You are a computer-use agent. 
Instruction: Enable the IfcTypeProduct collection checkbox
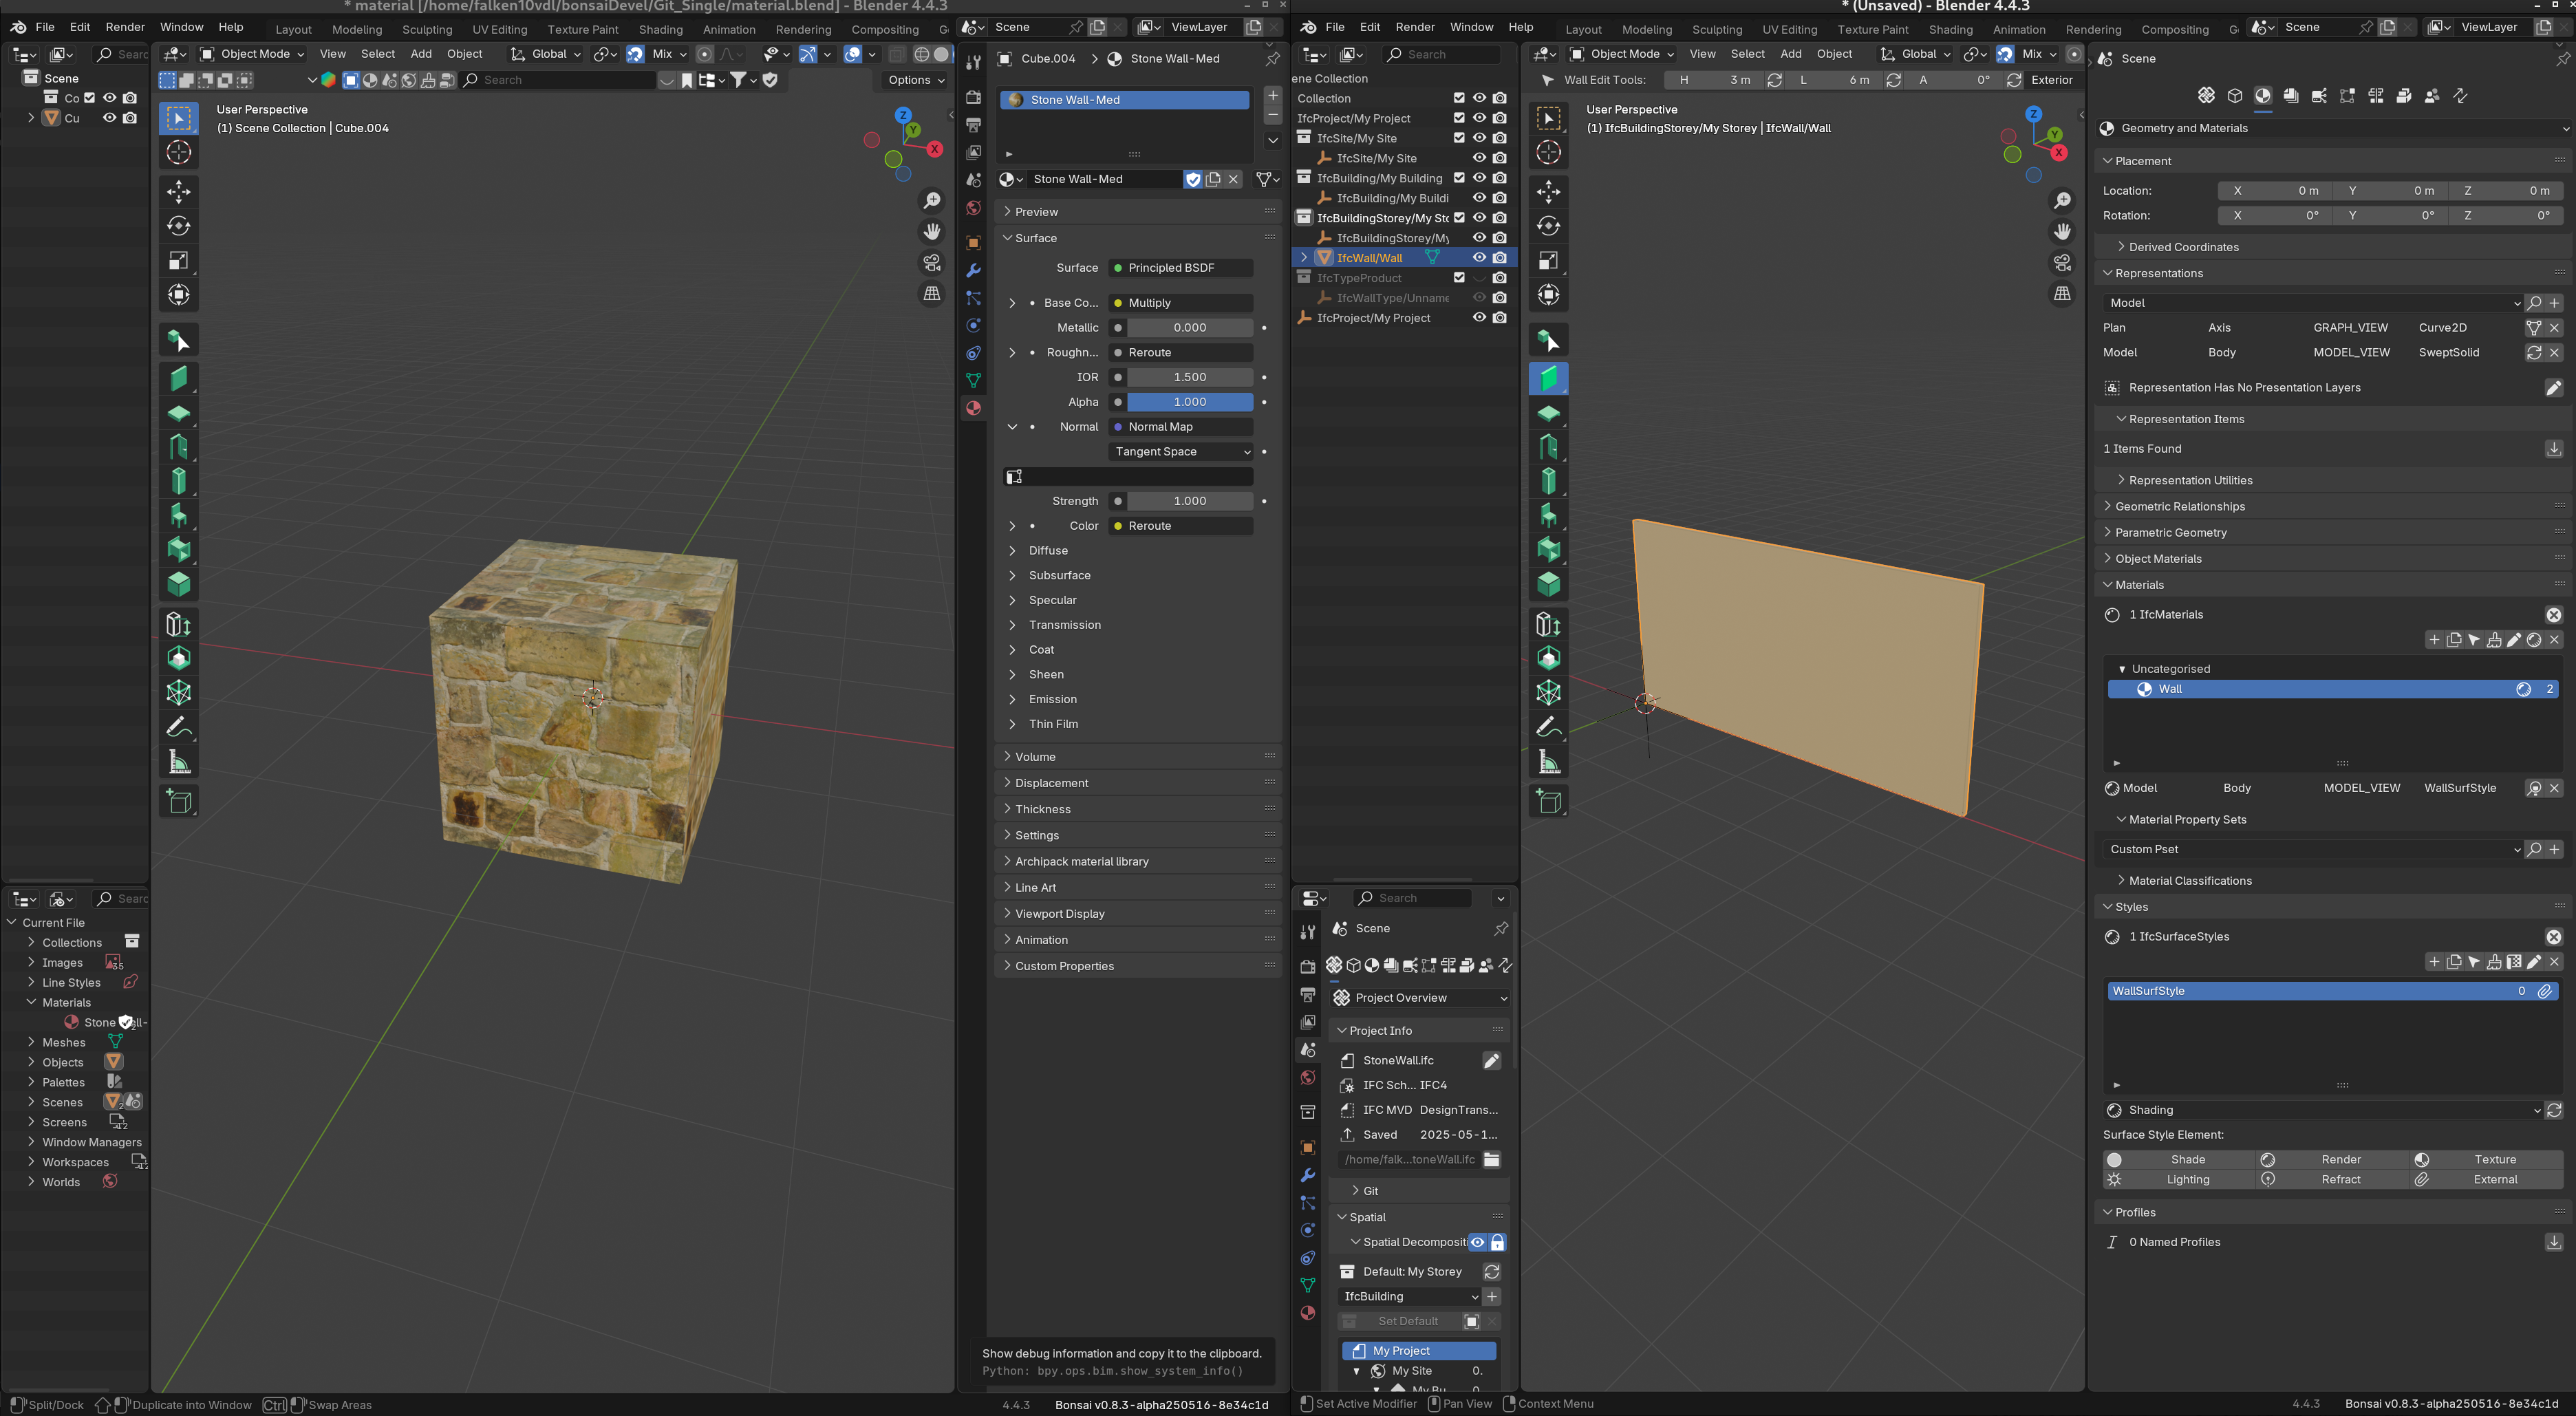[1459, 278]
